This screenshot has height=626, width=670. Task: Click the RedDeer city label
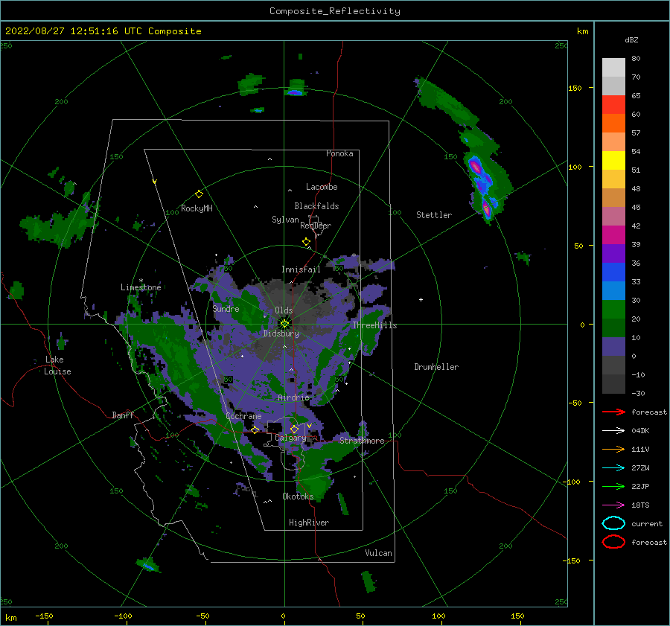coord(316,226)
